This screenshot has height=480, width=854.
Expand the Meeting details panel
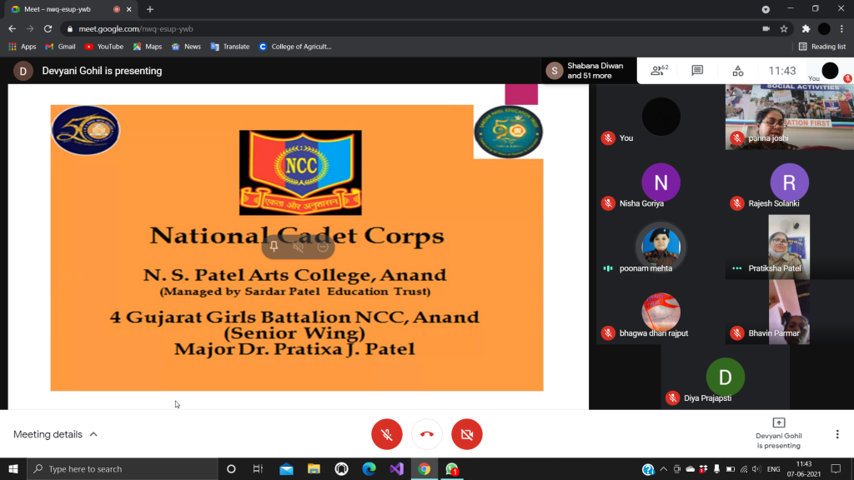tap(56, 434)
